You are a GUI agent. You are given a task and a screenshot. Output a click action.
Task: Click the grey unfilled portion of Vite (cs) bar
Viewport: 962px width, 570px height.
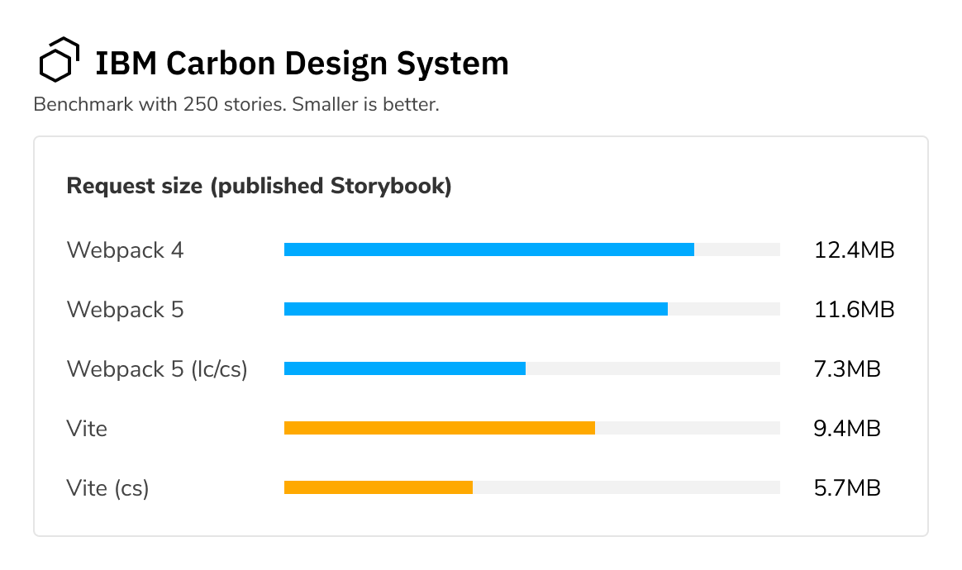626,487
